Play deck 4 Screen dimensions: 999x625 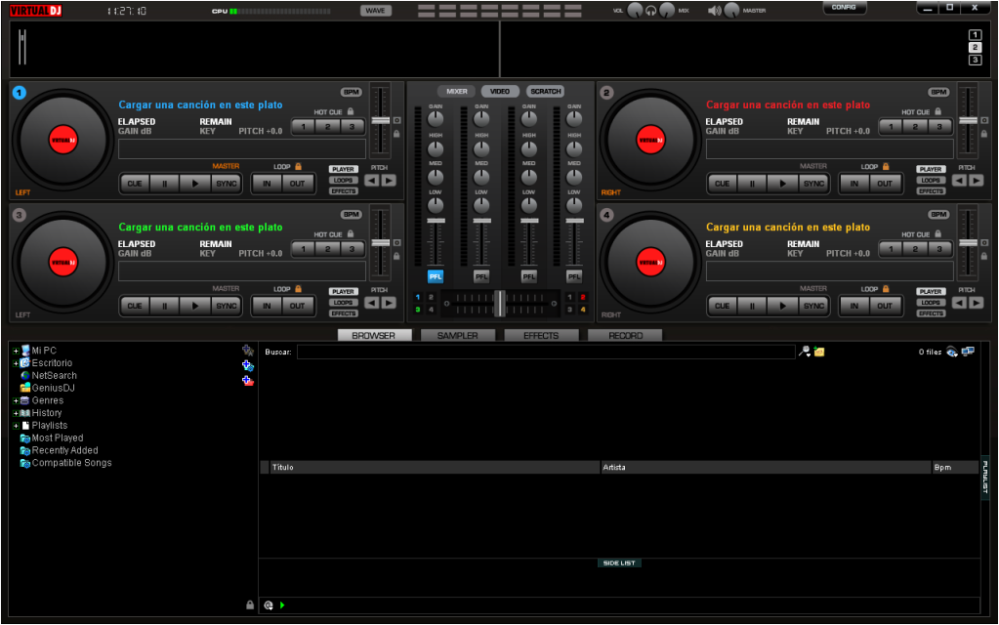(782, 306)
